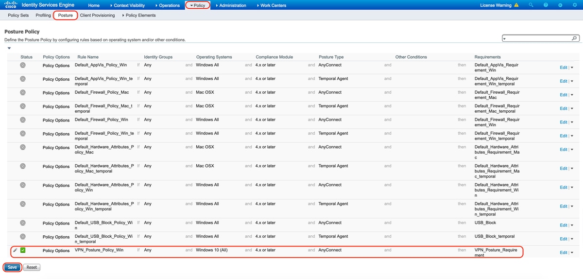Open the global search magnifier icon

click(531, 5)
